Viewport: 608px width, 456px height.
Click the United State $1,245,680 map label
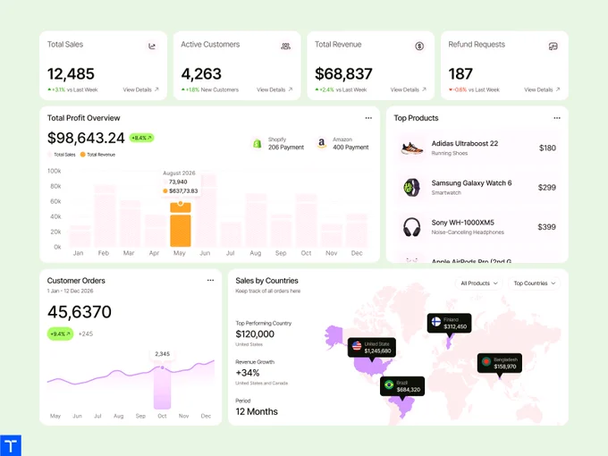tap(372, 348)
